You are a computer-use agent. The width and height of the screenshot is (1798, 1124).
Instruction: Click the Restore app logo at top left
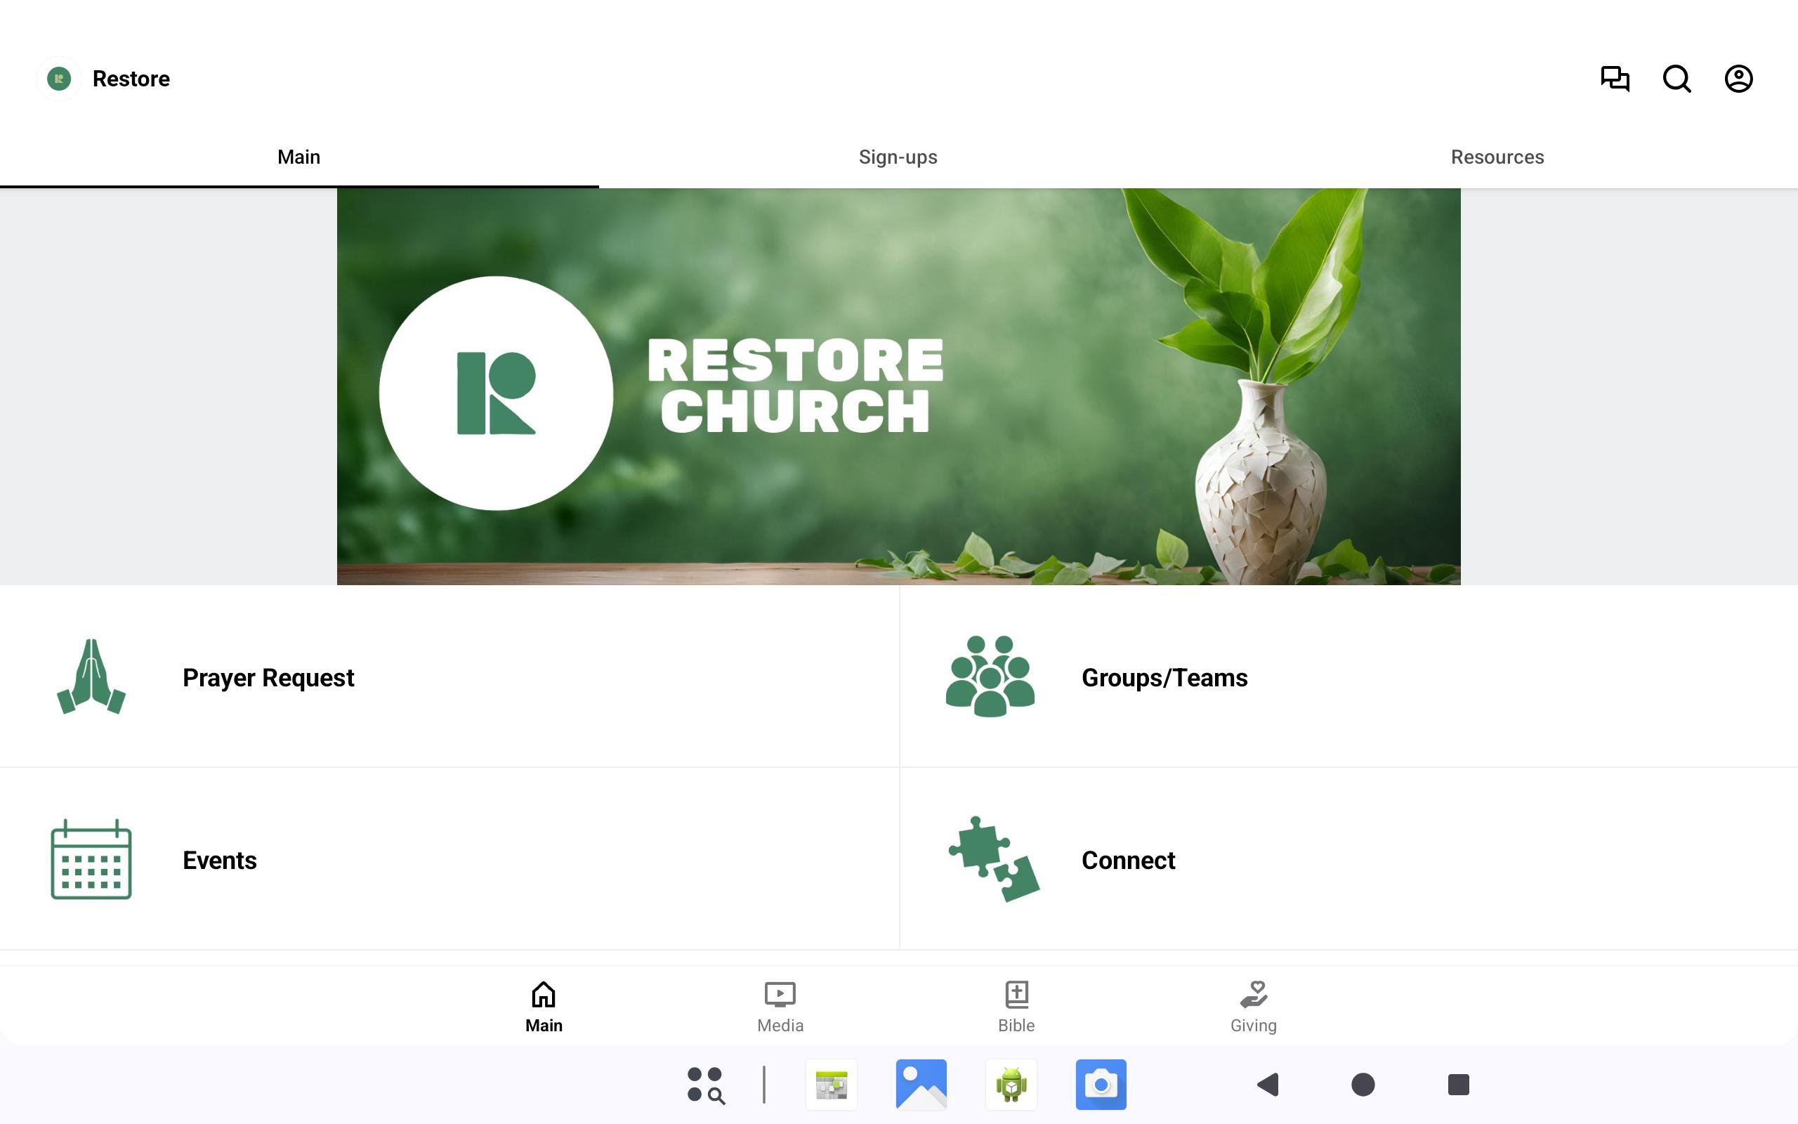point(60,79)
